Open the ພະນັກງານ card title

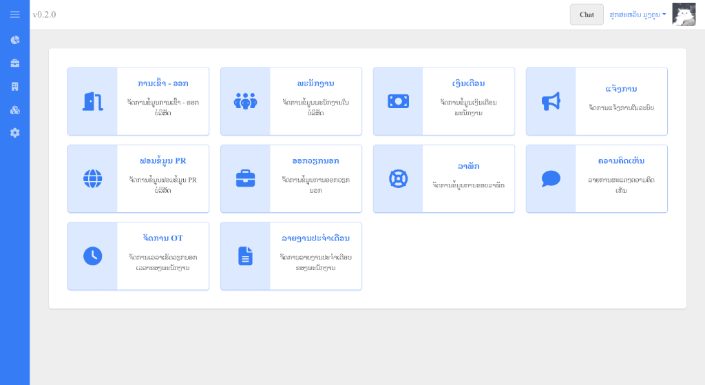(315, 83)
